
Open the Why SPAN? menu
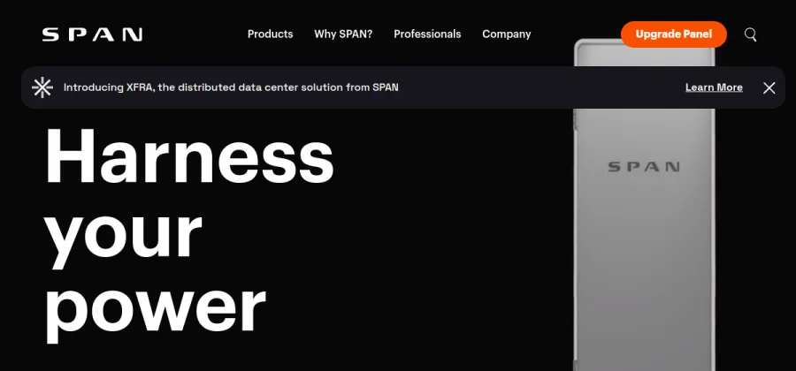point(343,34)
